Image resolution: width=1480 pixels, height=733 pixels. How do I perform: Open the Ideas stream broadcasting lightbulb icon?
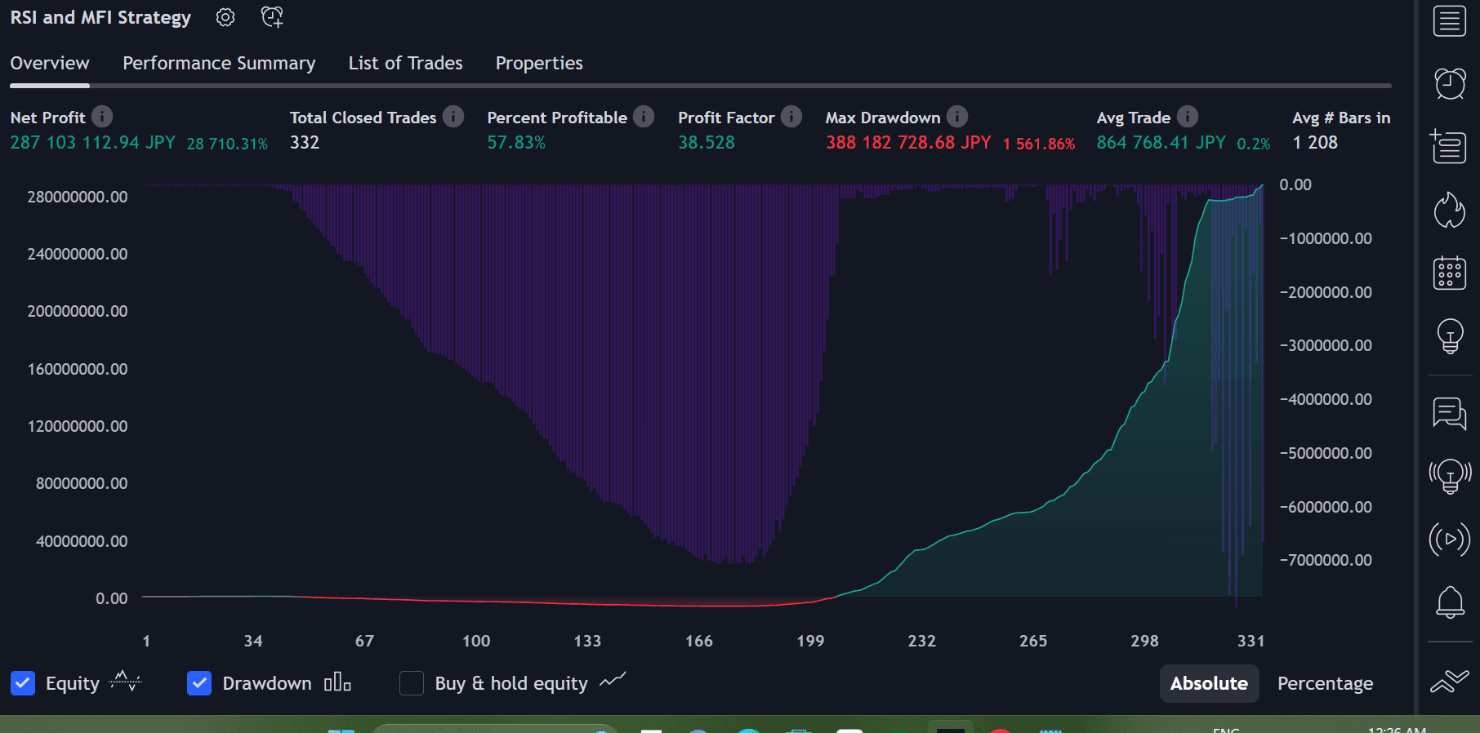(x=1450, y=476)
